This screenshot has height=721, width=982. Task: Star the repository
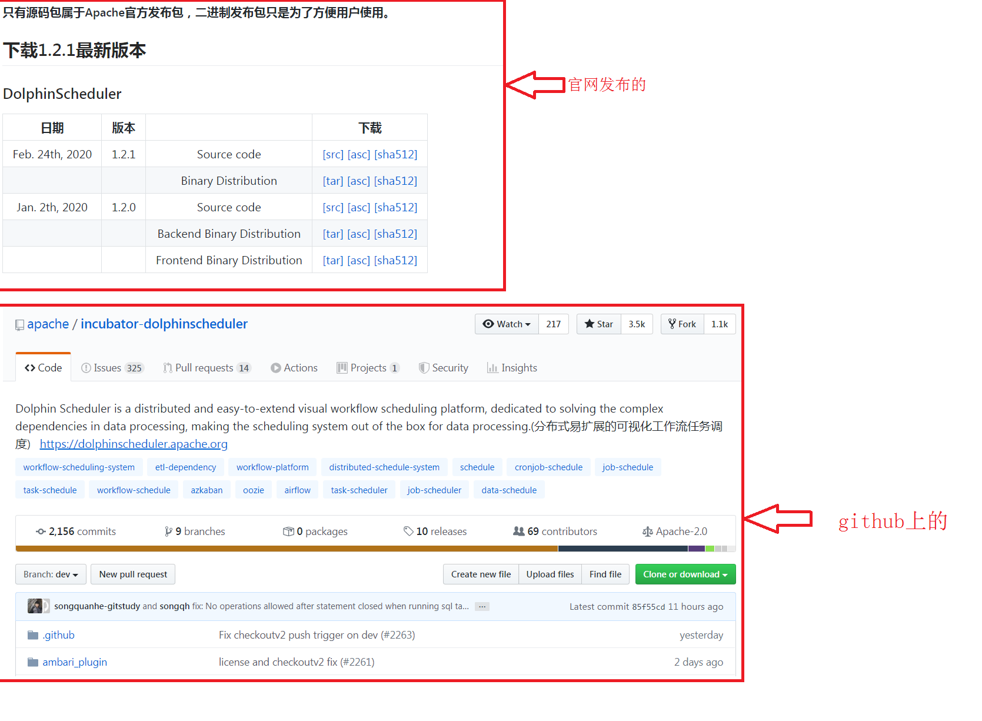coord(599,324)
